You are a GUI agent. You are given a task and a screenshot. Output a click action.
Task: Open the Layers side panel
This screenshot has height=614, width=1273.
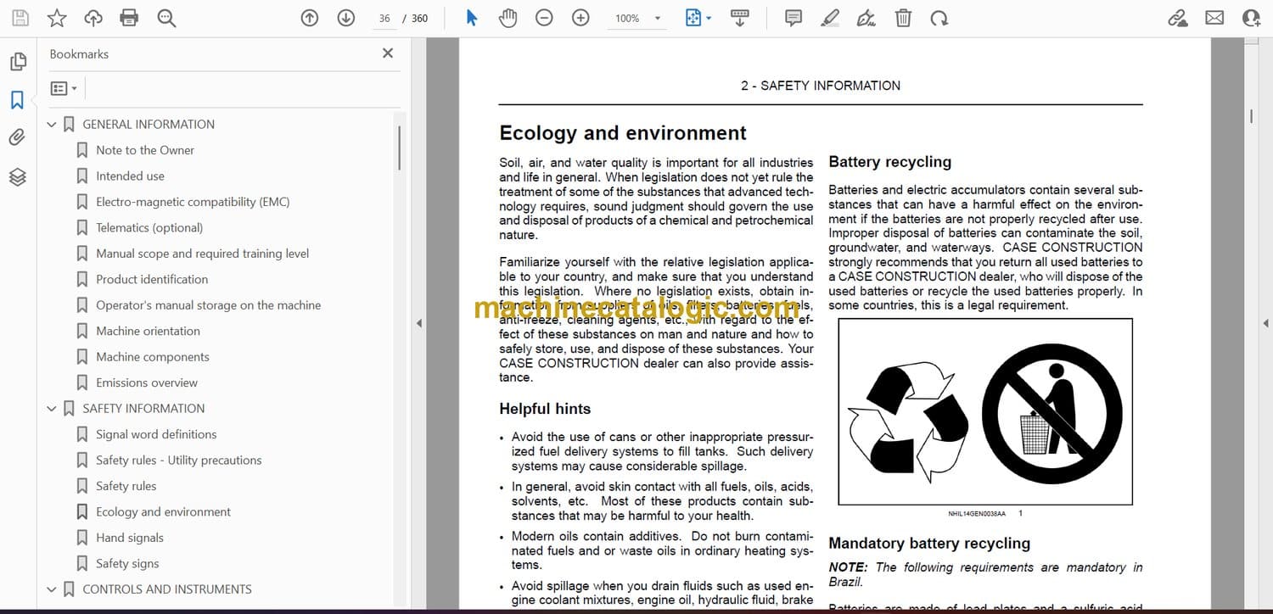17,176
